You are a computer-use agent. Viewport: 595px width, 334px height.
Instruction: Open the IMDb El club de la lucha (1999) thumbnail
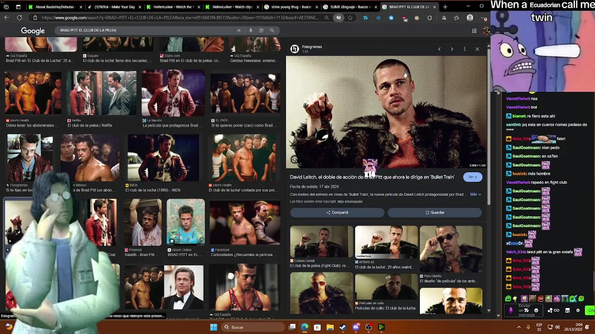click(x=163, y=158)
